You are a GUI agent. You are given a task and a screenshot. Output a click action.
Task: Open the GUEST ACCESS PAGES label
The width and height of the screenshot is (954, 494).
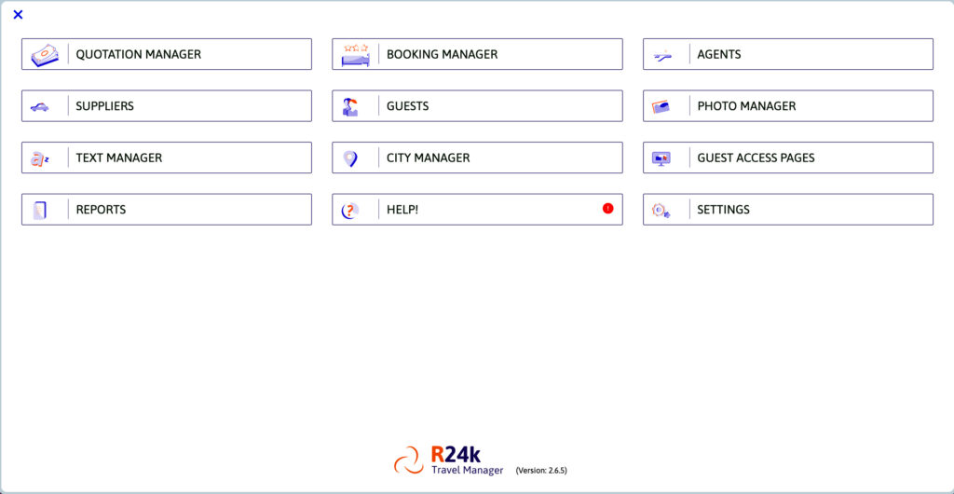pos(756,158)
